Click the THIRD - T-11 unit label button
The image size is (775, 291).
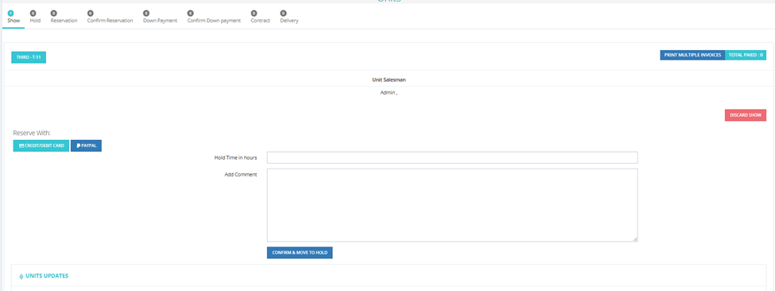29,57
